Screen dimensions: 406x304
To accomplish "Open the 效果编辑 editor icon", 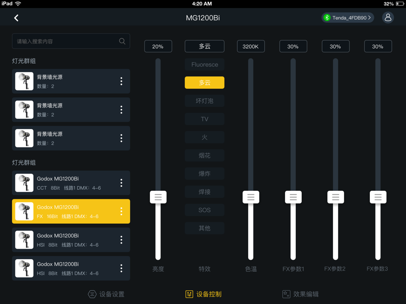I will (x=286, y=294).
